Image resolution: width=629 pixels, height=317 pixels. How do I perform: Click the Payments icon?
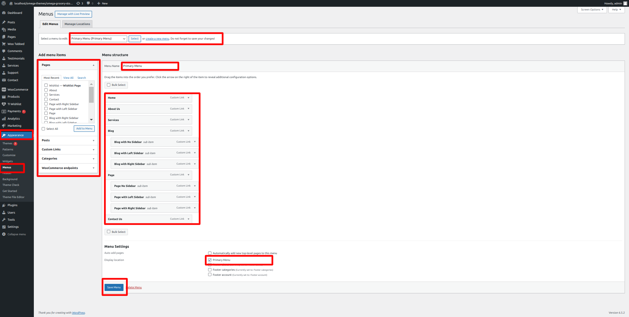click(x=4, y=111)
